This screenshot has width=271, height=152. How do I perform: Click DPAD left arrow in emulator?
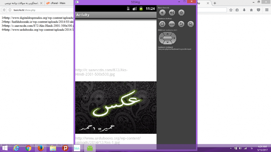161,38
